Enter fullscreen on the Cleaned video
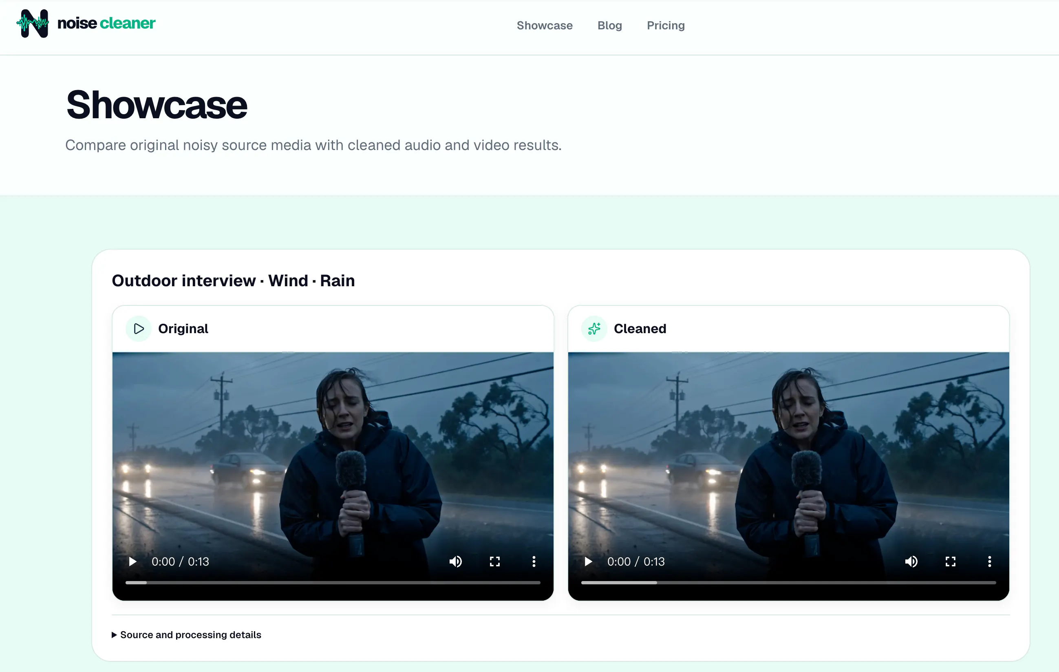Screen dimensions: 1059x672 click(951, 561)
